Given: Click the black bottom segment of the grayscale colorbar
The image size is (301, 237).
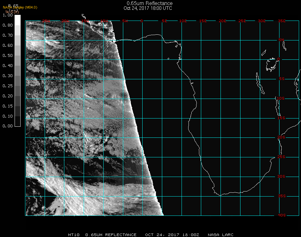Looking at the screenshot, I should click(x=17, y=121).
